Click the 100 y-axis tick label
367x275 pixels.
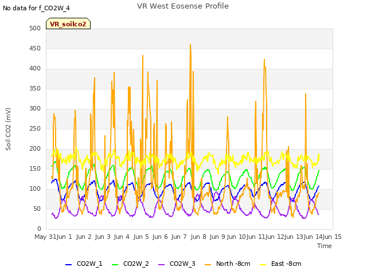[x=35, y=188]
